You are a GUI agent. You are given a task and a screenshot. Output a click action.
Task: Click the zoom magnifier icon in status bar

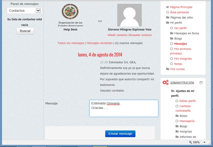tap(190, 142)
